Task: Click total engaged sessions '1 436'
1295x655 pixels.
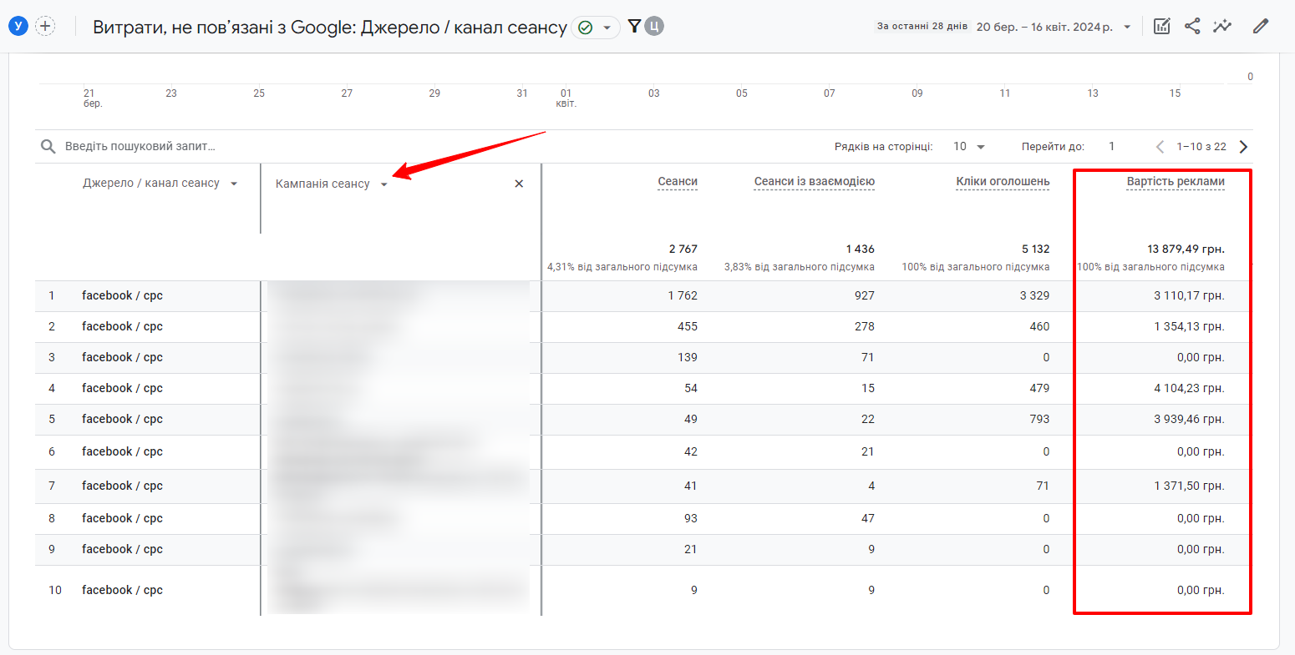Action: pos(860,249)
